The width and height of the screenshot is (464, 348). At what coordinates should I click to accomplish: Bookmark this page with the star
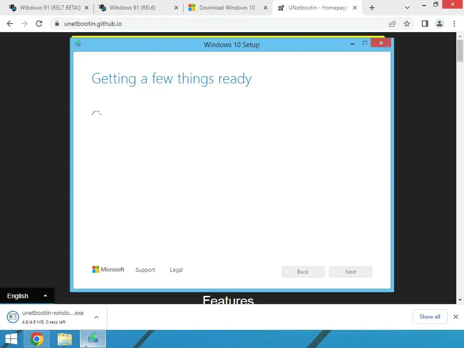pyautogui.click(x=407, y=24)
